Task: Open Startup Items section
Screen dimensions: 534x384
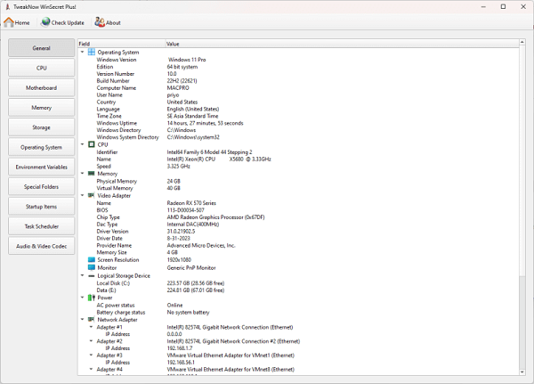Action: 41,207
